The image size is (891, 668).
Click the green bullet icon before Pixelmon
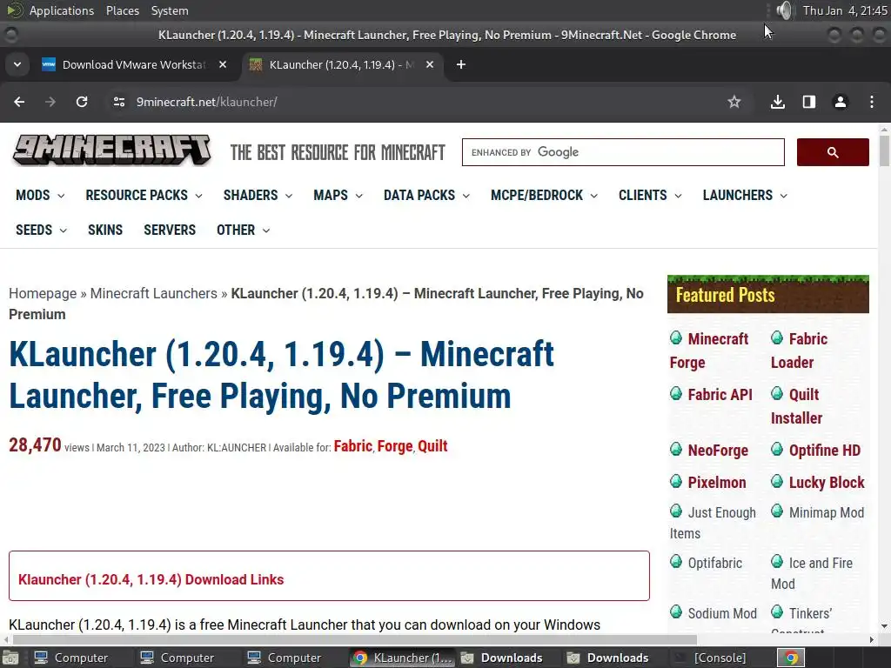(x=675, y=482)
